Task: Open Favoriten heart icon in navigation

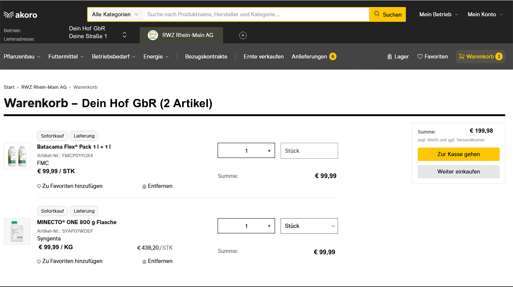Action: [x=420, y=56]
